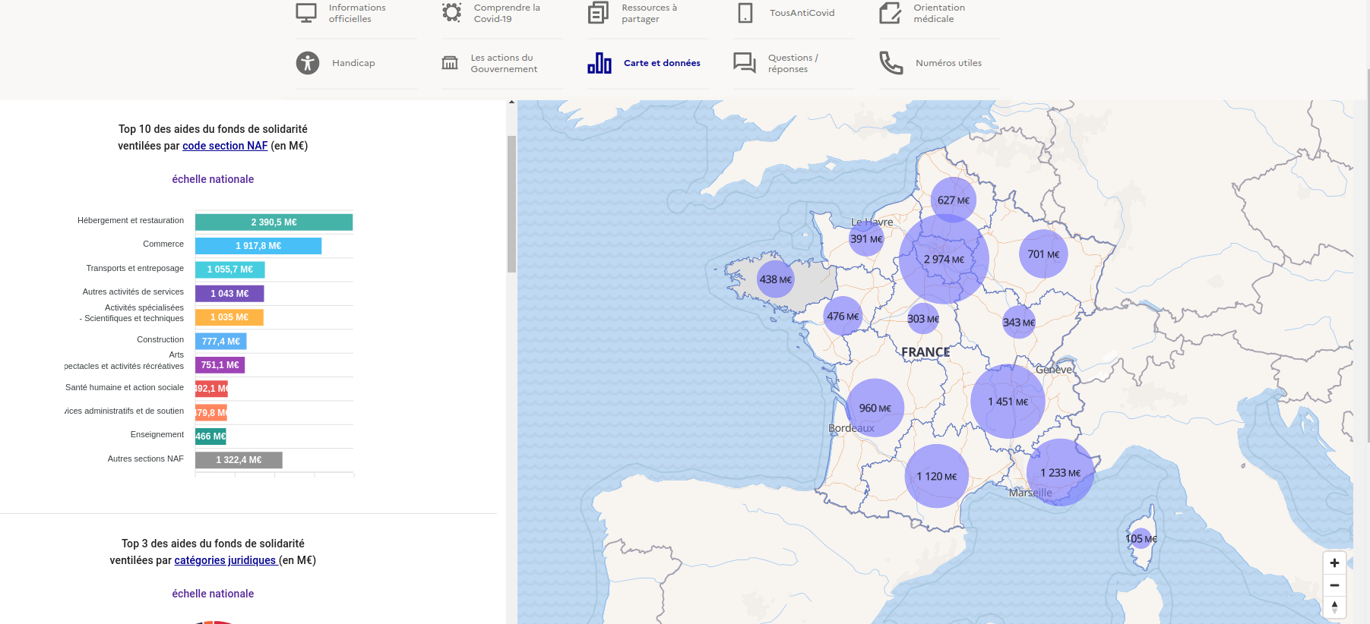
Task: Click the Arts 751,1 M€ bar
Action: (220, 365)
